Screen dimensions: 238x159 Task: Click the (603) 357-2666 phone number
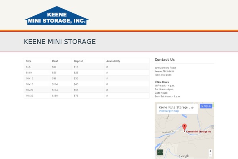(163, 75)
